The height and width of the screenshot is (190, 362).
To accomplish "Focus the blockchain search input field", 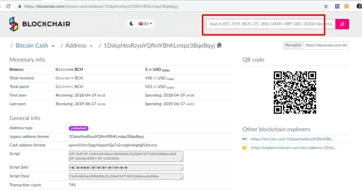I will tap(271, 24).
